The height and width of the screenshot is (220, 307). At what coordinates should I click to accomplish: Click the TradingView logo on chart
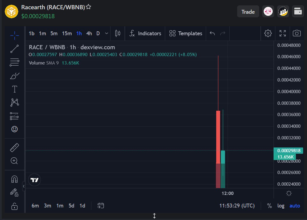coord(34,180)
